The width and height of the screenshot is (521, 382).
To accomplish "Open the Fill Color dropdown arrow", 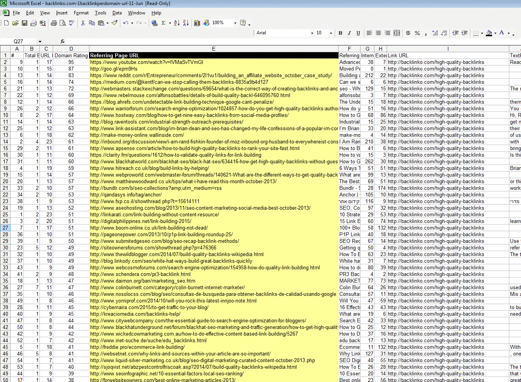I will [495, 33].
